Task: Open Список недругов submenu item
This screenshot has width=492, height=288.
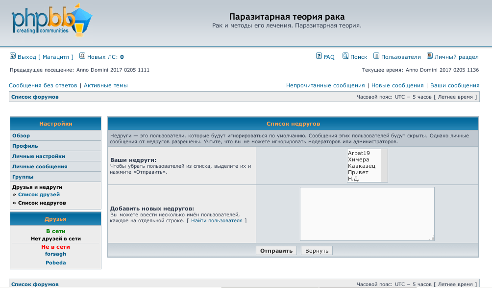Action: (42, 203)
